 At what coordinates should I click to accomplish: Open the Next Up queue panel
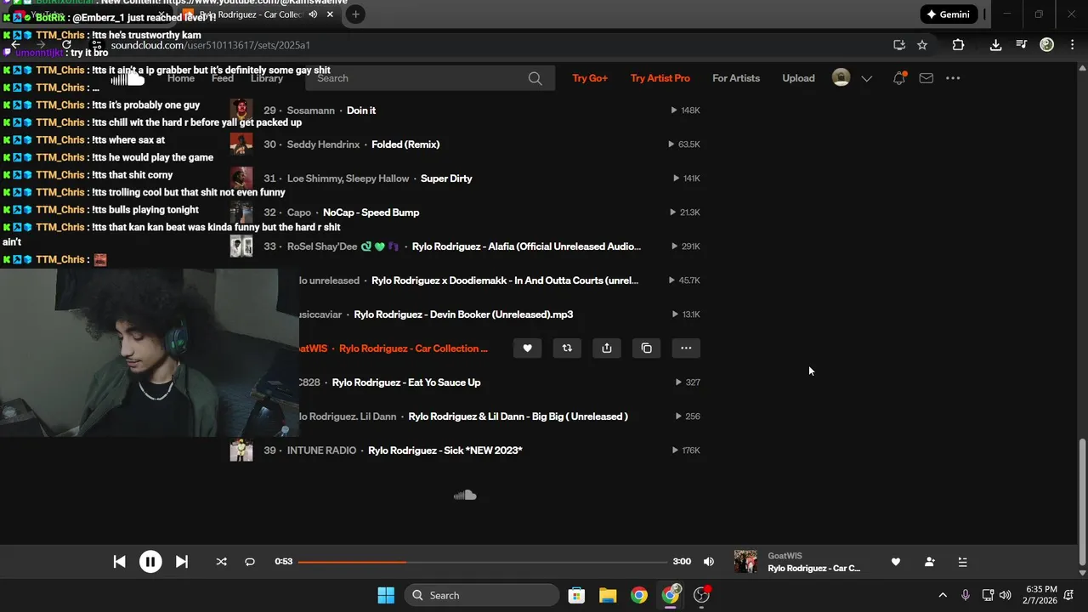962,562
